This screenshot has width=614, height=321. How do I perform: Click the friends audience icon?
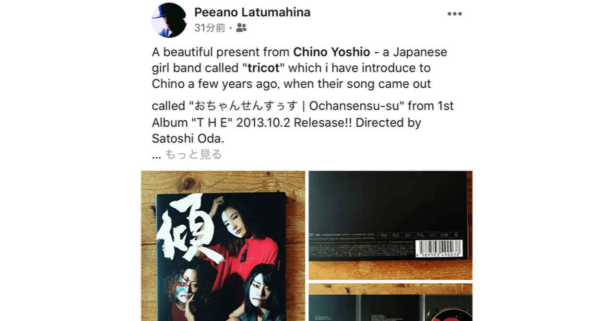click(x=241, y=28)
